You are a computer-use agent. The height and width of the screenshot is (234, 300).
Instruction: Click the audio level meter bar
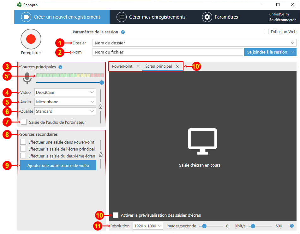click(x=70, y=75)
